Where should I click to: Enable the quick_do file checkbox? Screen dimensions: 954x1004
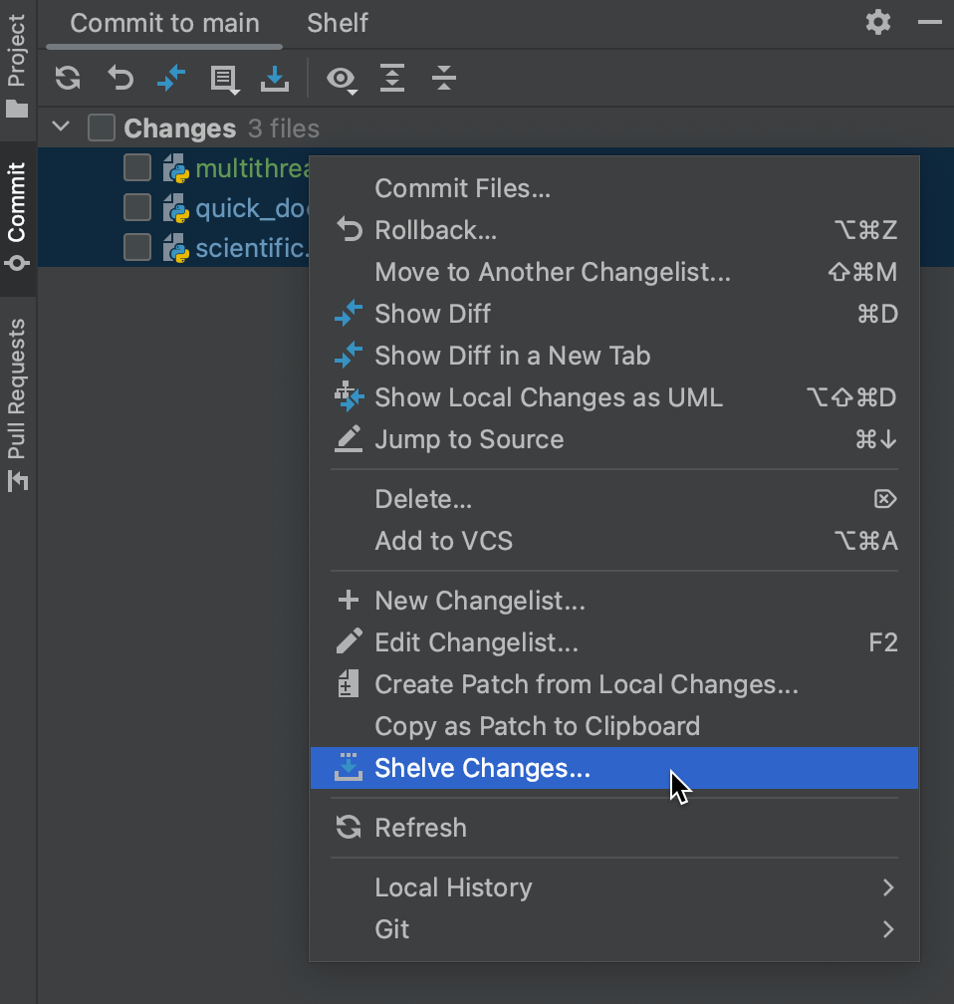[136, 208]
